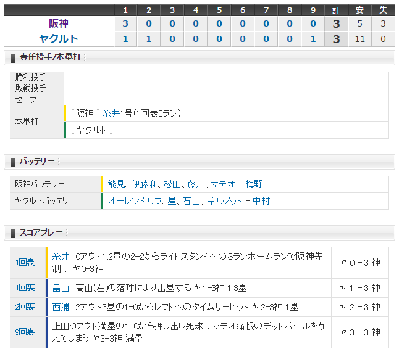
Task: Click 失 column header in scoreboard
Action: pyautogui.click(x=383, y=10)
